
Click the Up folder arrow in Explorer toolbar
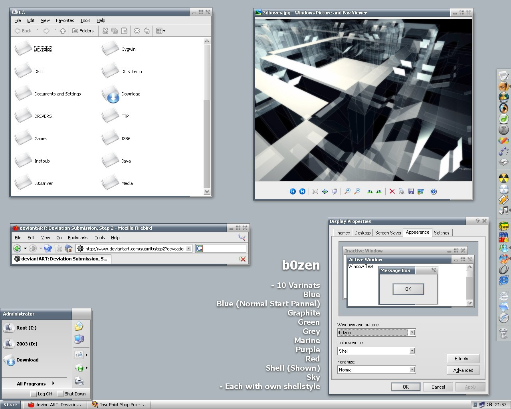click(x=63, y=31)
